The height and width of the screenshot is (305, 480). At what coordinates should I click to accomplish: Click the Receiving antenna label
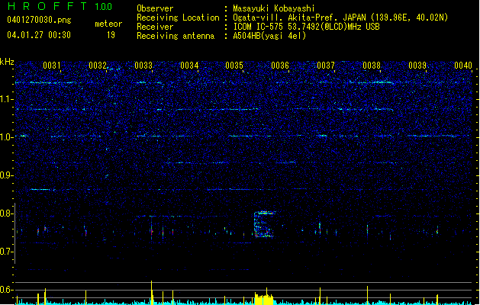point(176,36)
